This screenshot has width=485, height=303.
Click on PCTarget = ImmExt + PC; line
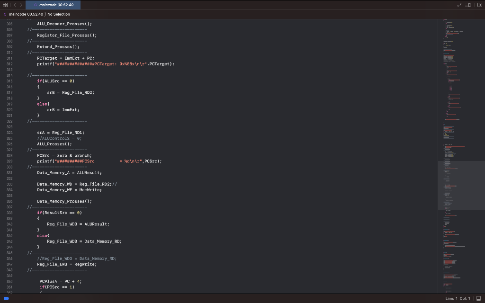[x=65, y=58]
